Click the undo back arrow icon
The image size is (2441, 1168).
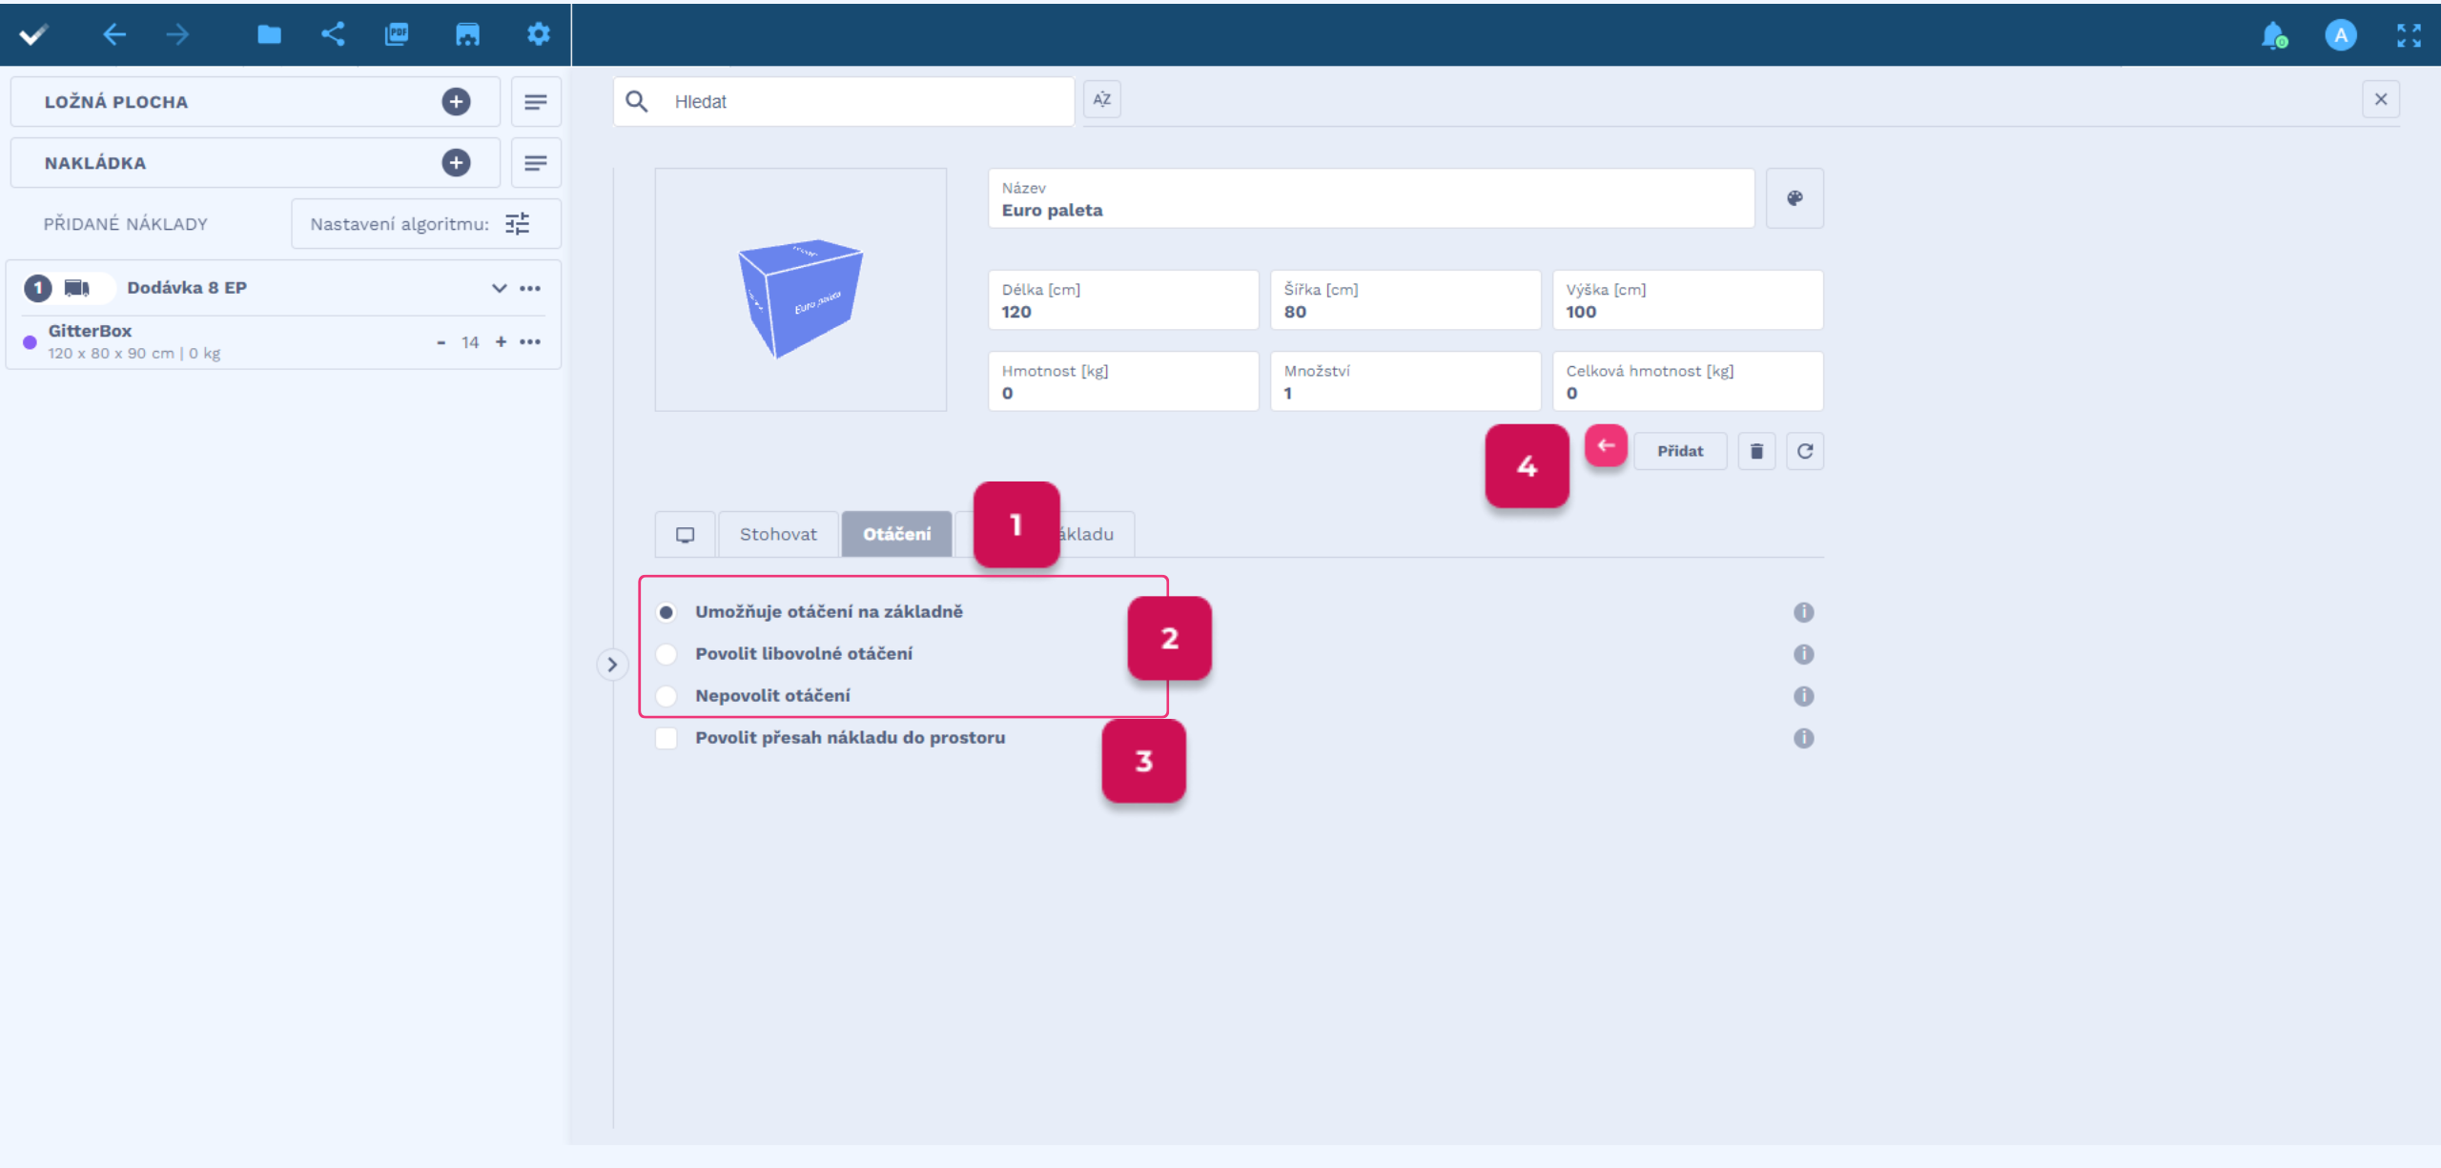(x=114, y=35)
